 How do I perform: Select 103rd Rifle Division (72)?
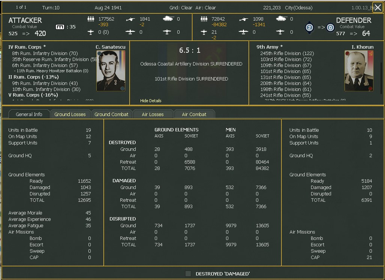click(x=286, y=60)
